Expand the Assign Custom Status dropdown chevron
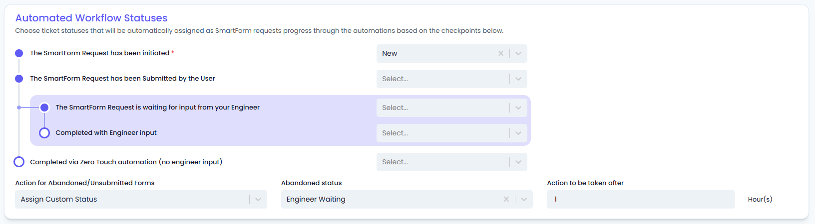This screenshot has width=815, height=224. [258, 199]
